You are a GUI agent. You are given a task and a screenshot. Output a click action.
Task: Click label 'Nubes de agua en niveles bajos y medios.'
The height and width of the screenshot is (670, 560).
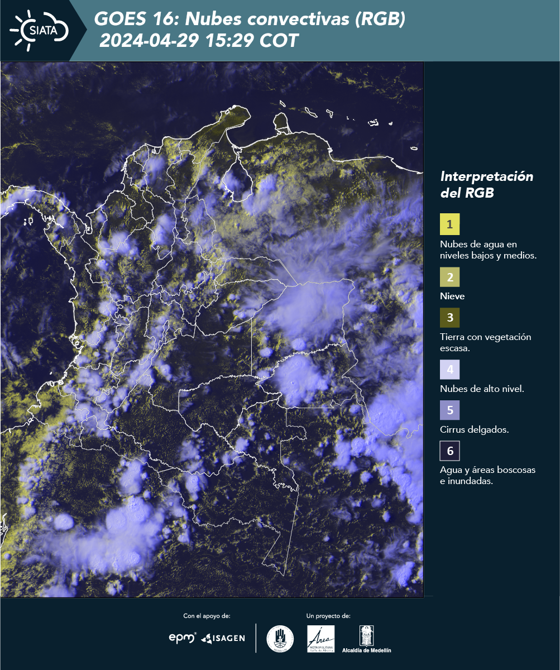(x=489, y=250)
